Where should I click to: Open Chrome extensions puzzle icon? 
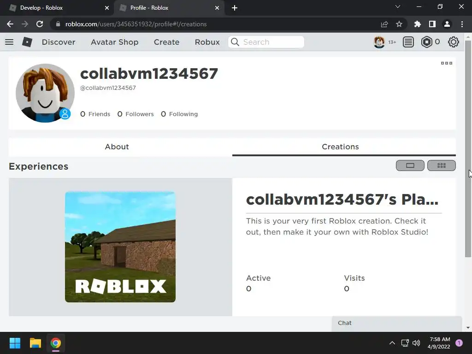[x=418, y=24]
